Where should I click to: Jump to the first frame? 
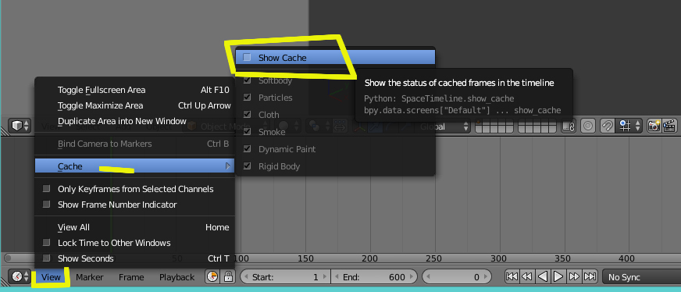(512, 277)
